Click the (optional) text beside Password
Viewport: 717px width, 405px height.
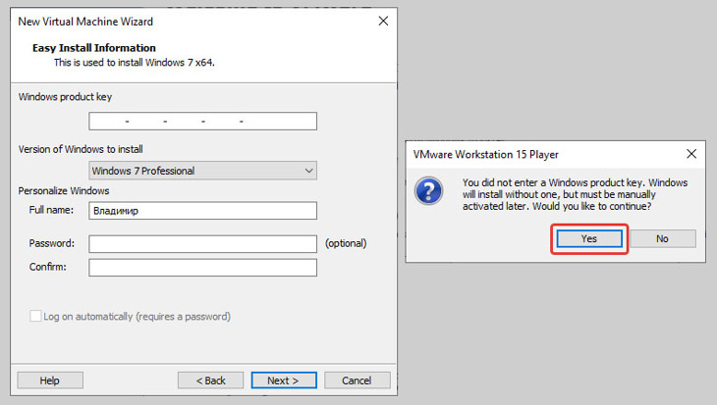346,243
